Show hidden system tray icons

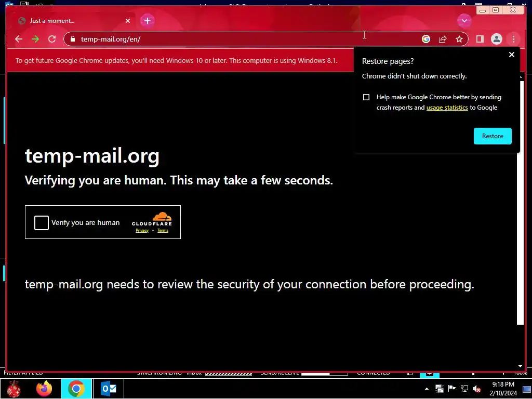pyautogui.click(x=427, y=389)
